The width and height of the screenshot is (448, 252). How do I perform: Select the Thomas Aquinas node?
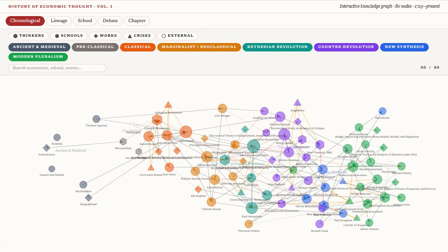coord(96,119)
